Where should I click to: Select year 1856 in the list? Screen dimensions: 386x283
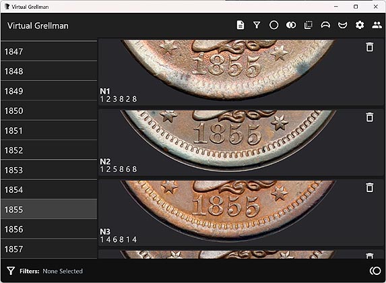[x=49, y=229]
